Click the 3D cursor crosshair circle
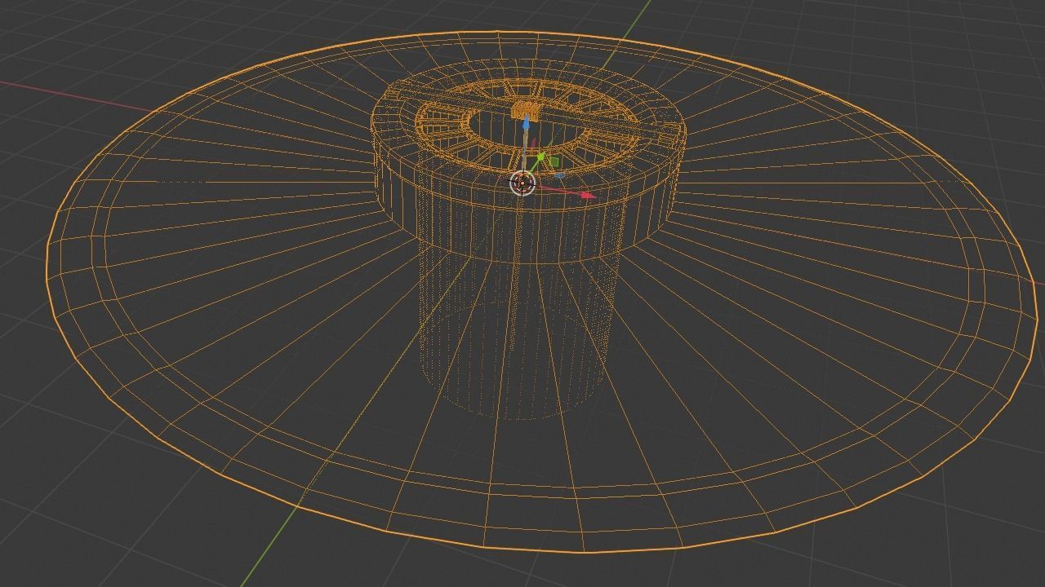Screen dimensions: 1045x587 click(x=522, y=183)
